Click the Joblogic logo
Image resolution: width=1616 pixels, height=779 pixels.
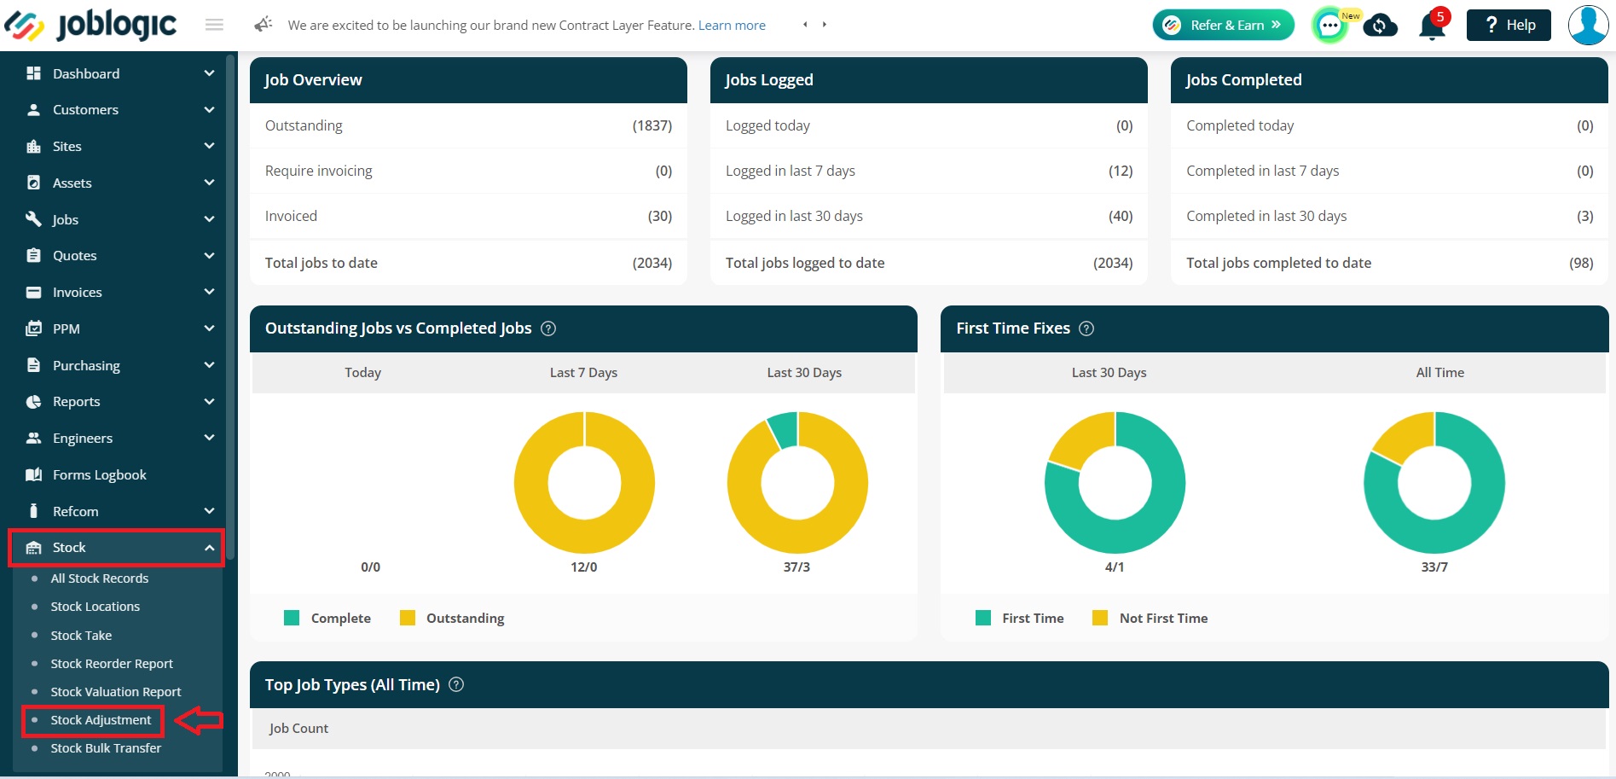click(x=90, y=26)
